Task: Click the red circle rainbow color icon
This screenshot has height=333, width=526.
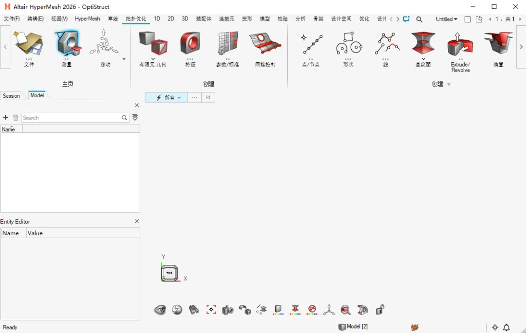Action: pyautogui.click(x=312, y=310)
